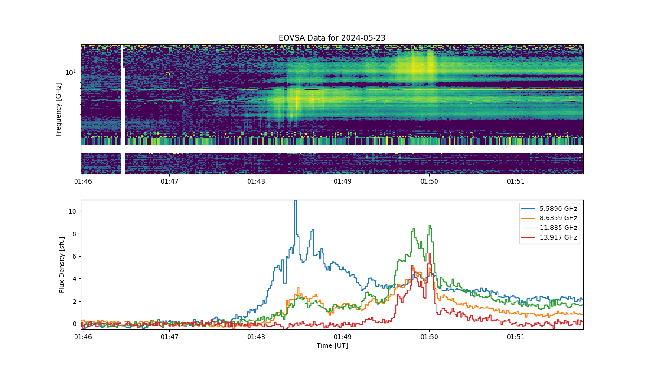Click the flux axis tick value 8
The image size is (648, 370).
coord(74,234)
